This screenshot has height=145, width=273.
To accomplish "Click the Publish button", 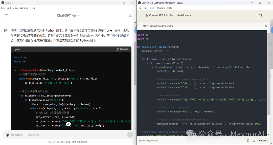I will 263,140.
